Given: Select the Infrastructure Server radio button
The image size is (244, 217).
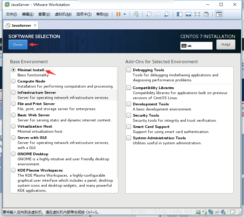Looking at the screenshot, I should 14,92.
